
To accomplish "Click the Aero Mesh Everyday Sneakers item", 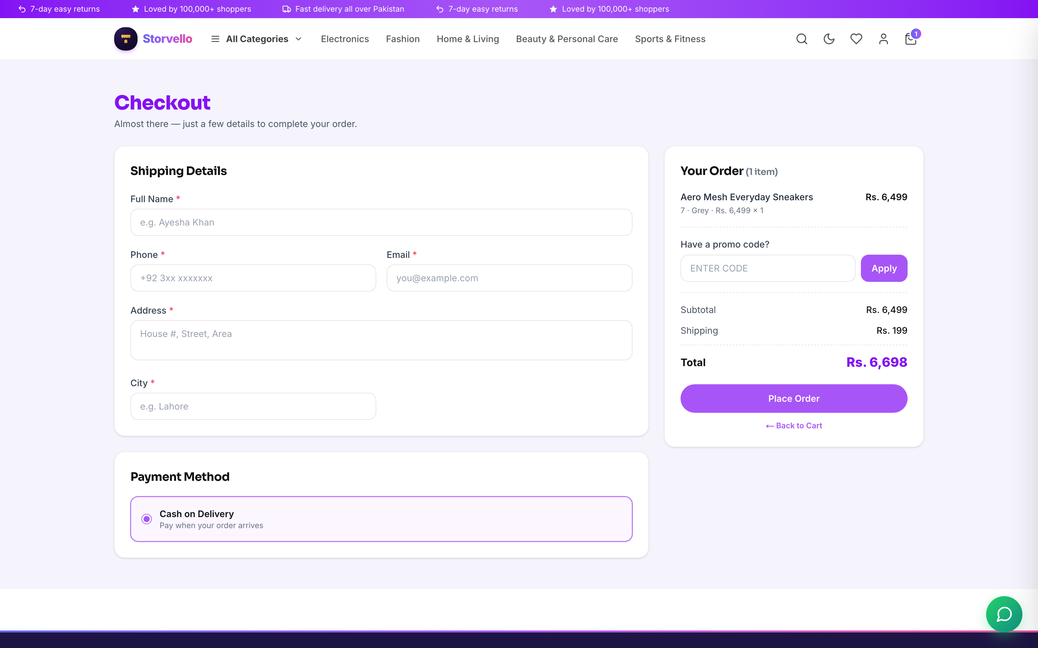I will tap(747, 197).
